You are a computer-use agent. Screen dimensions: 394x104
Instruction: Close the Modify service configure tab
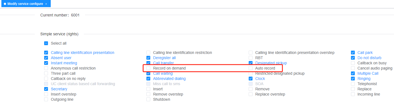(x=46, y=4)
